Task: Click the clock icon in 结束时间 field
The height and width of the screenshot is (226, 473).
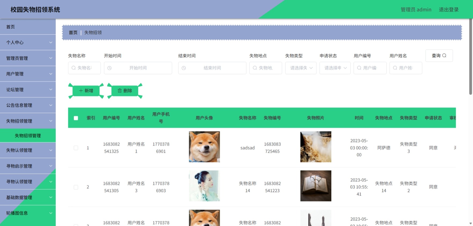Action: (184, 68)
